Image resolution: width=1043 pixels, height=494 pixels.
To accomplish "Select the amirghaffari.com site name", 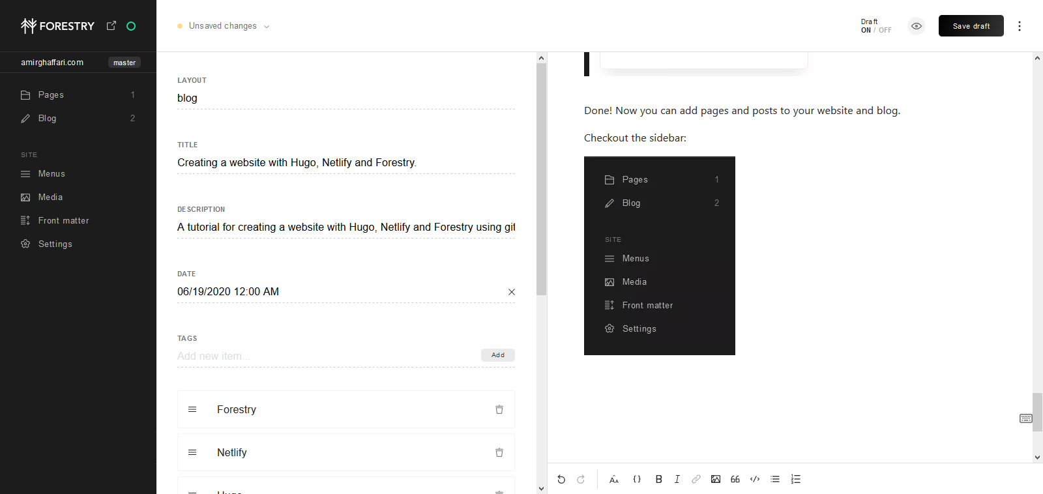I will point(52,63).
